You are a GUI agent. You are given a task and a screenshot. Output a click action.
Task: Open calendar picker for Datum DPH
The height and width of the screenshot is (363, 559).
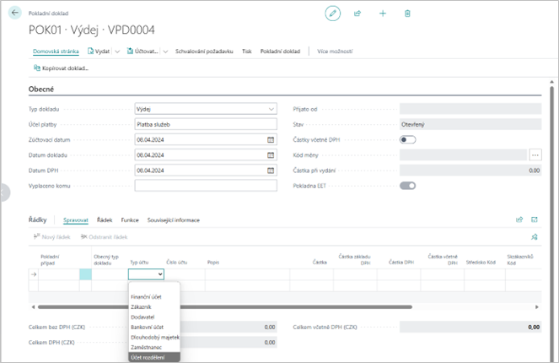(x=271, y=171)
